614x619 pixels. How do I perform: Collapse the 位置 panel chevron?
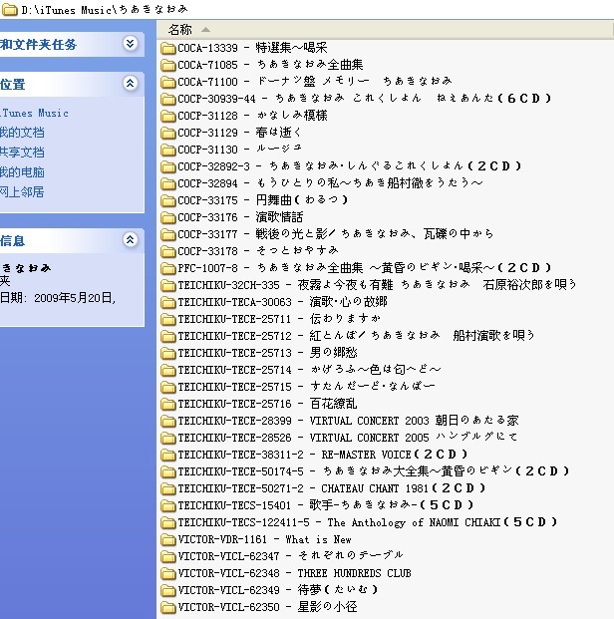click(x=131, y=83)
